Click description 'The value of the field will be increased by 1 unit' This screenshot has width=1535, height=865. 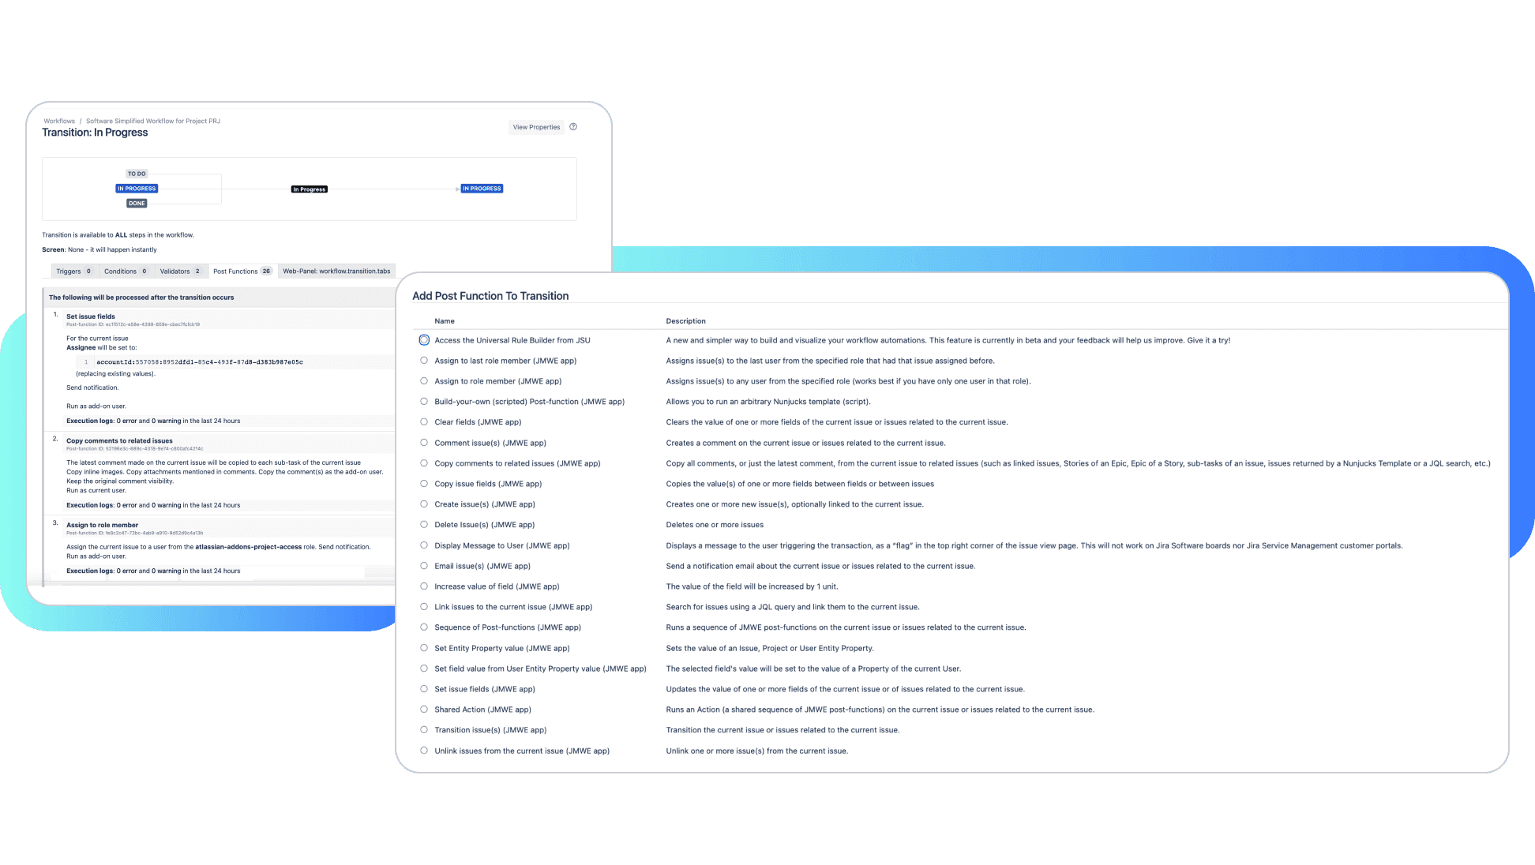(752, 586)
